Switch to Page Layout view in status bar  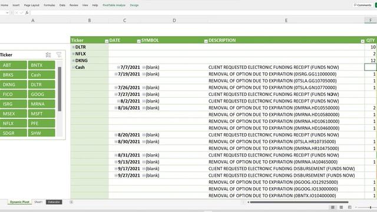point(341,207)
